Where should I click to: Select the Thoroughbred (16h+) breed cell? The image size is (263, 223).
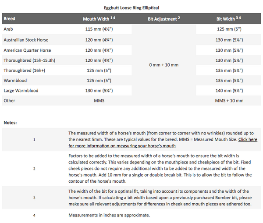pos(23,70)
